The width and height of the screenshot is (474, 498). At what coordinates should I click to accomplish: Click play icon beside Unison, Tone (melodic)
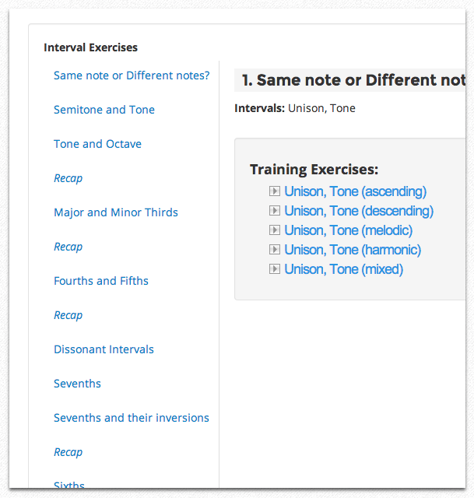(274, 230)
